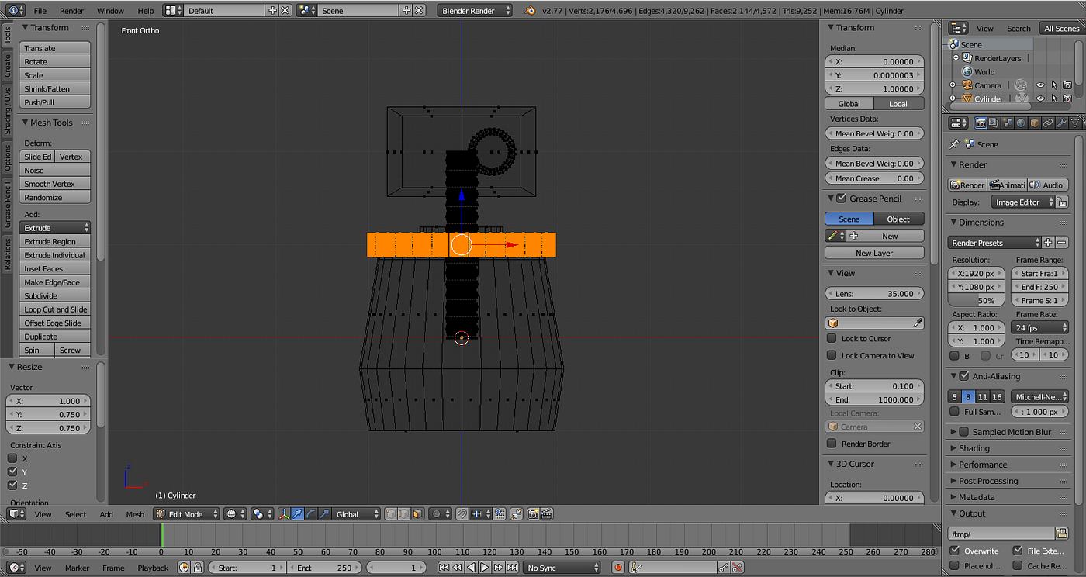Viewport: 1086px width, 577px height.
Task: Disable the Y constraint axis checkbox
Action: (x=12, y=472)
